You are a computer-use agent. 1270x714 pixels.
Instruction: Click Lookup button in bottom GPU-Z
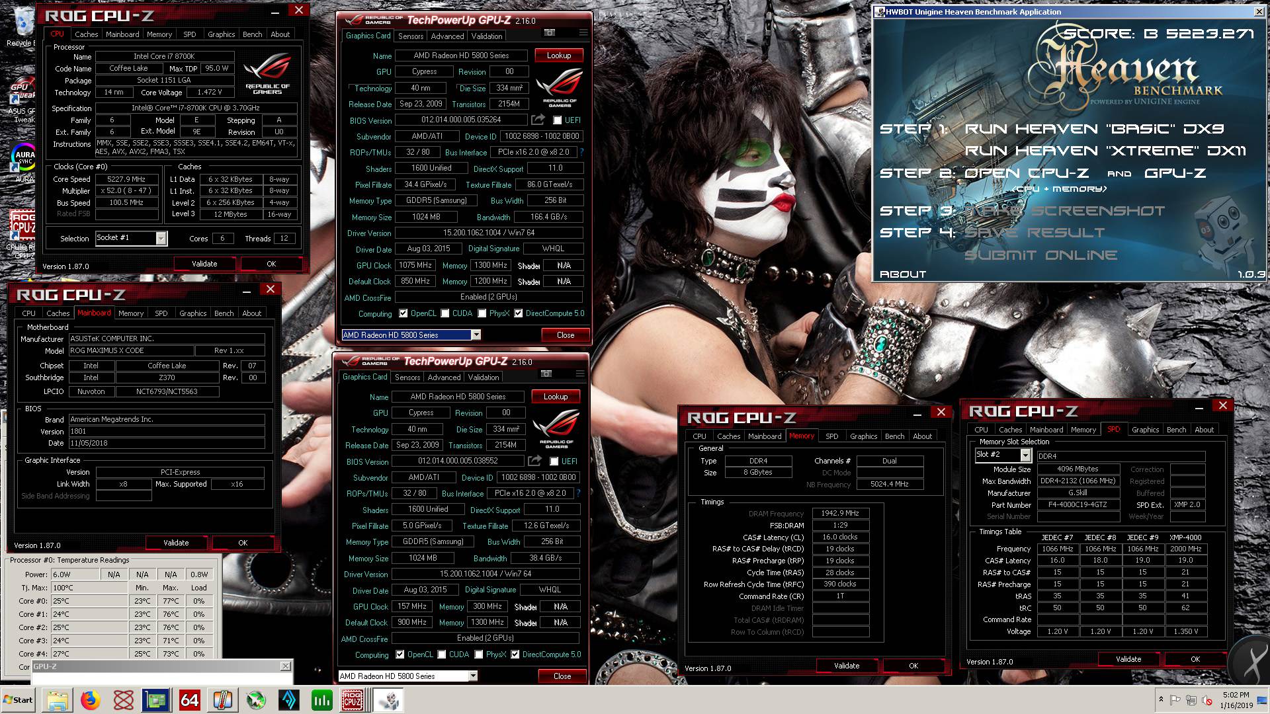pos(555,397)
